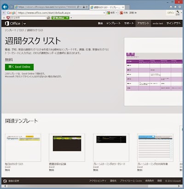Click 言語の変更 language link in footer
The width and height of the screenshot is (184, 189).
[x=14, y=181]
